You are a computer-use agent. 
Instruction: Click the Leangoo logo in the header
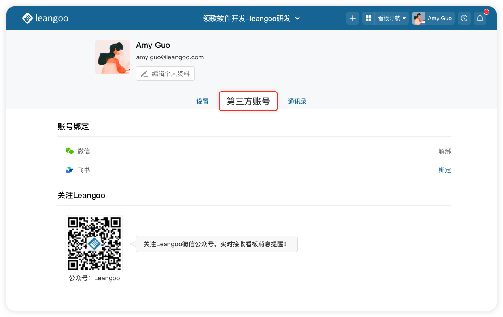click(45, 18)
